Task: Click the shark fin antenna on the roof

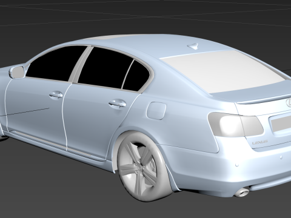Action: 193,46
